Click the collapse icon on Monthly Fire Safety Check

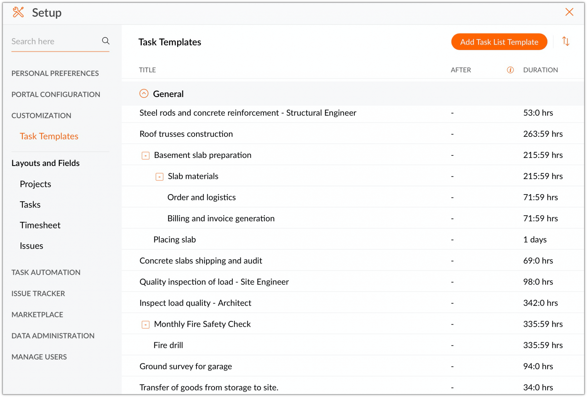pos(146,325)
